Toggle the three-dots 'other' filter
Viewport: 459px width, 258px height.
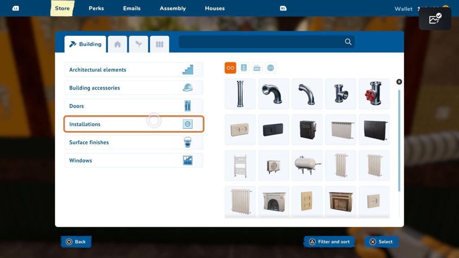[271, 68]
